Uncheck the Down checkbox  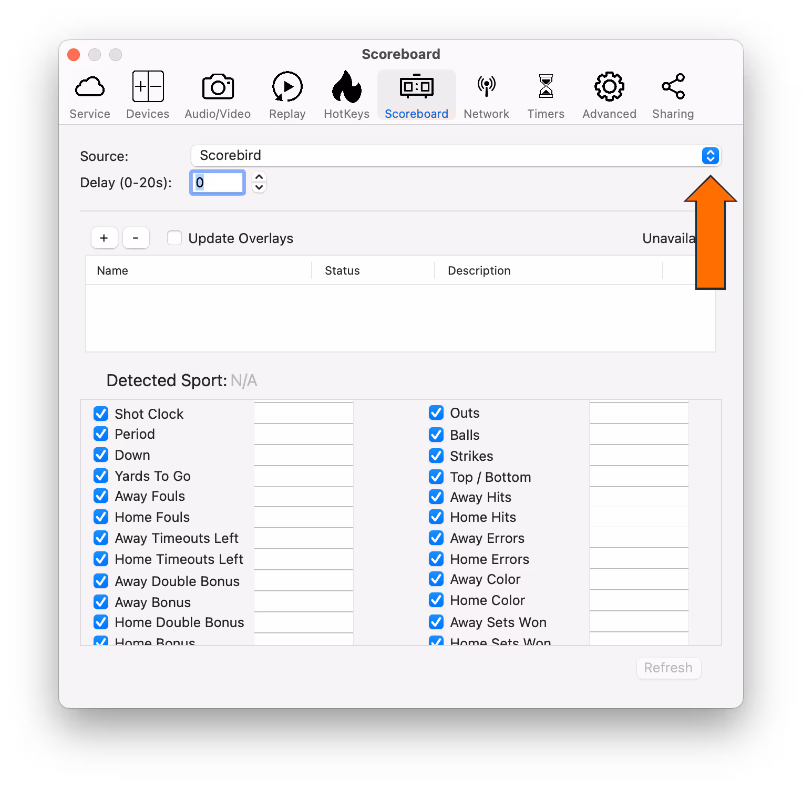(101, 455)
